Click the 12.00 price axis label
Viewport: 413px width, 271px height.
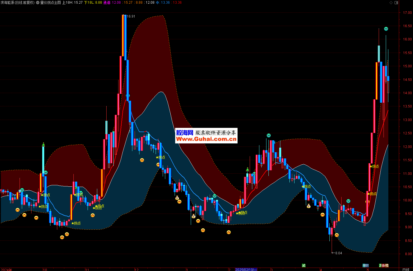pyautogui.click(x=408, y=147)
